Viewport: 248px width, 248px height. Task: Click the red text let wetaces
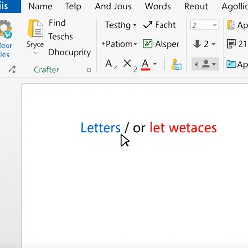(x=183, y=128)
